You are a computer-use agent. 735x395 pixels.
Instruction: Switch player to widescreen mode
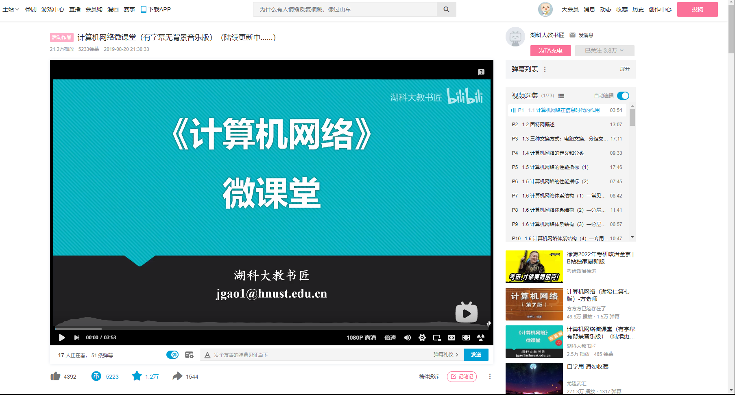pyautogui.click(x=451, y=338)
